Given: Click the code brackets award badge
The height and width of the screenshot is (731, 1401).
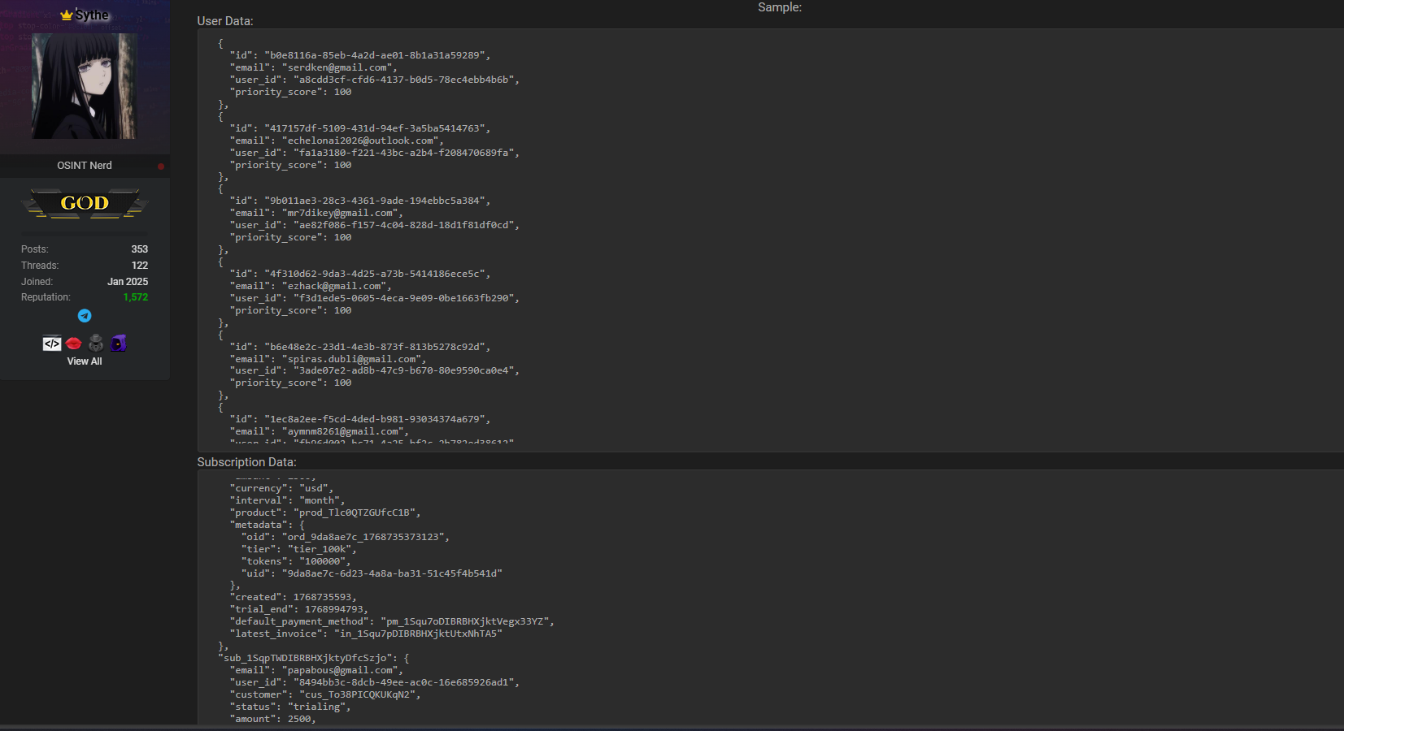Looking at the screenshot, I should (x=51, y=344).
